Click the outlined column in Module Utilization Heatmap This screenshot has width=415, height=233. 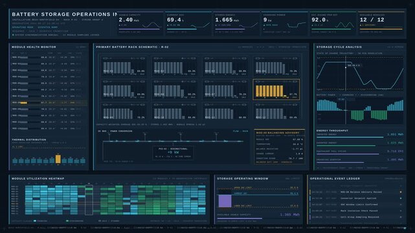click(x=89, y=200)
